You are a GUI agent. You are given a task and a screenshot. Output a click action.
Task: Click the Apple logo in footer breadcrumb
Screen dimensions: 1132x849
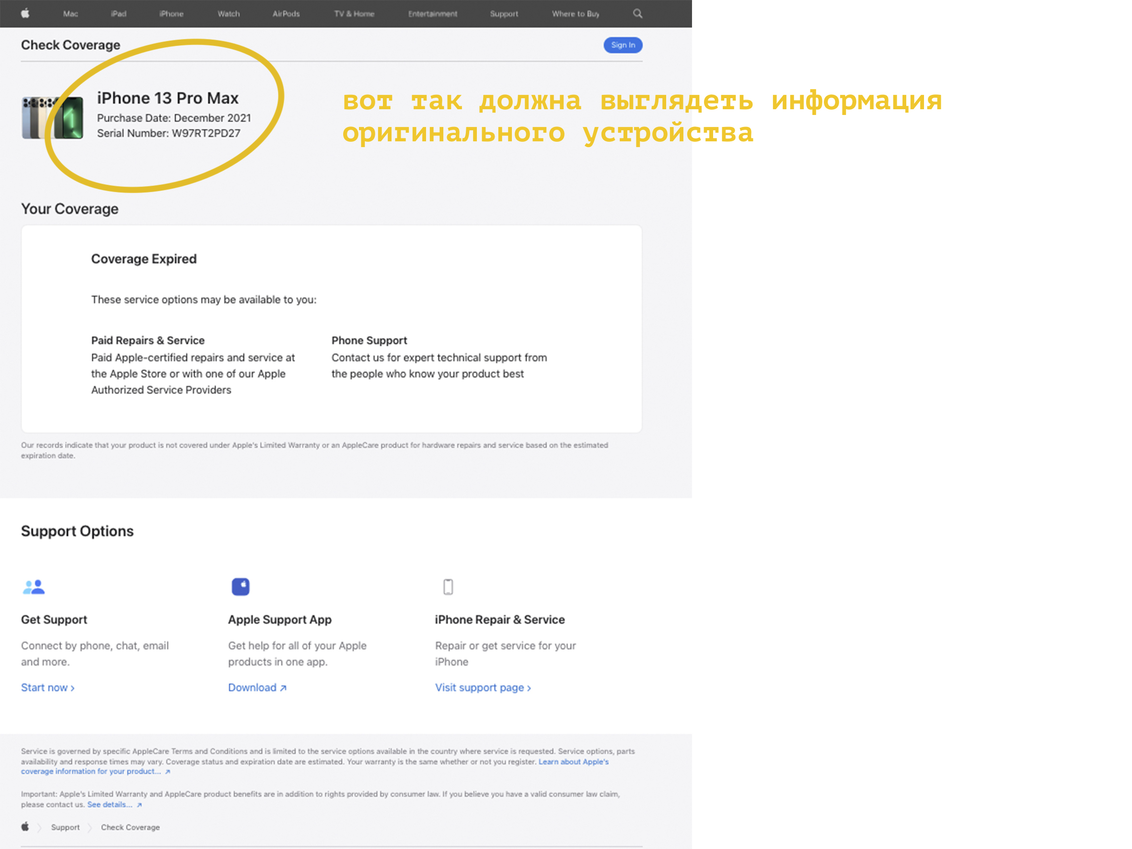tap(25, 826)
